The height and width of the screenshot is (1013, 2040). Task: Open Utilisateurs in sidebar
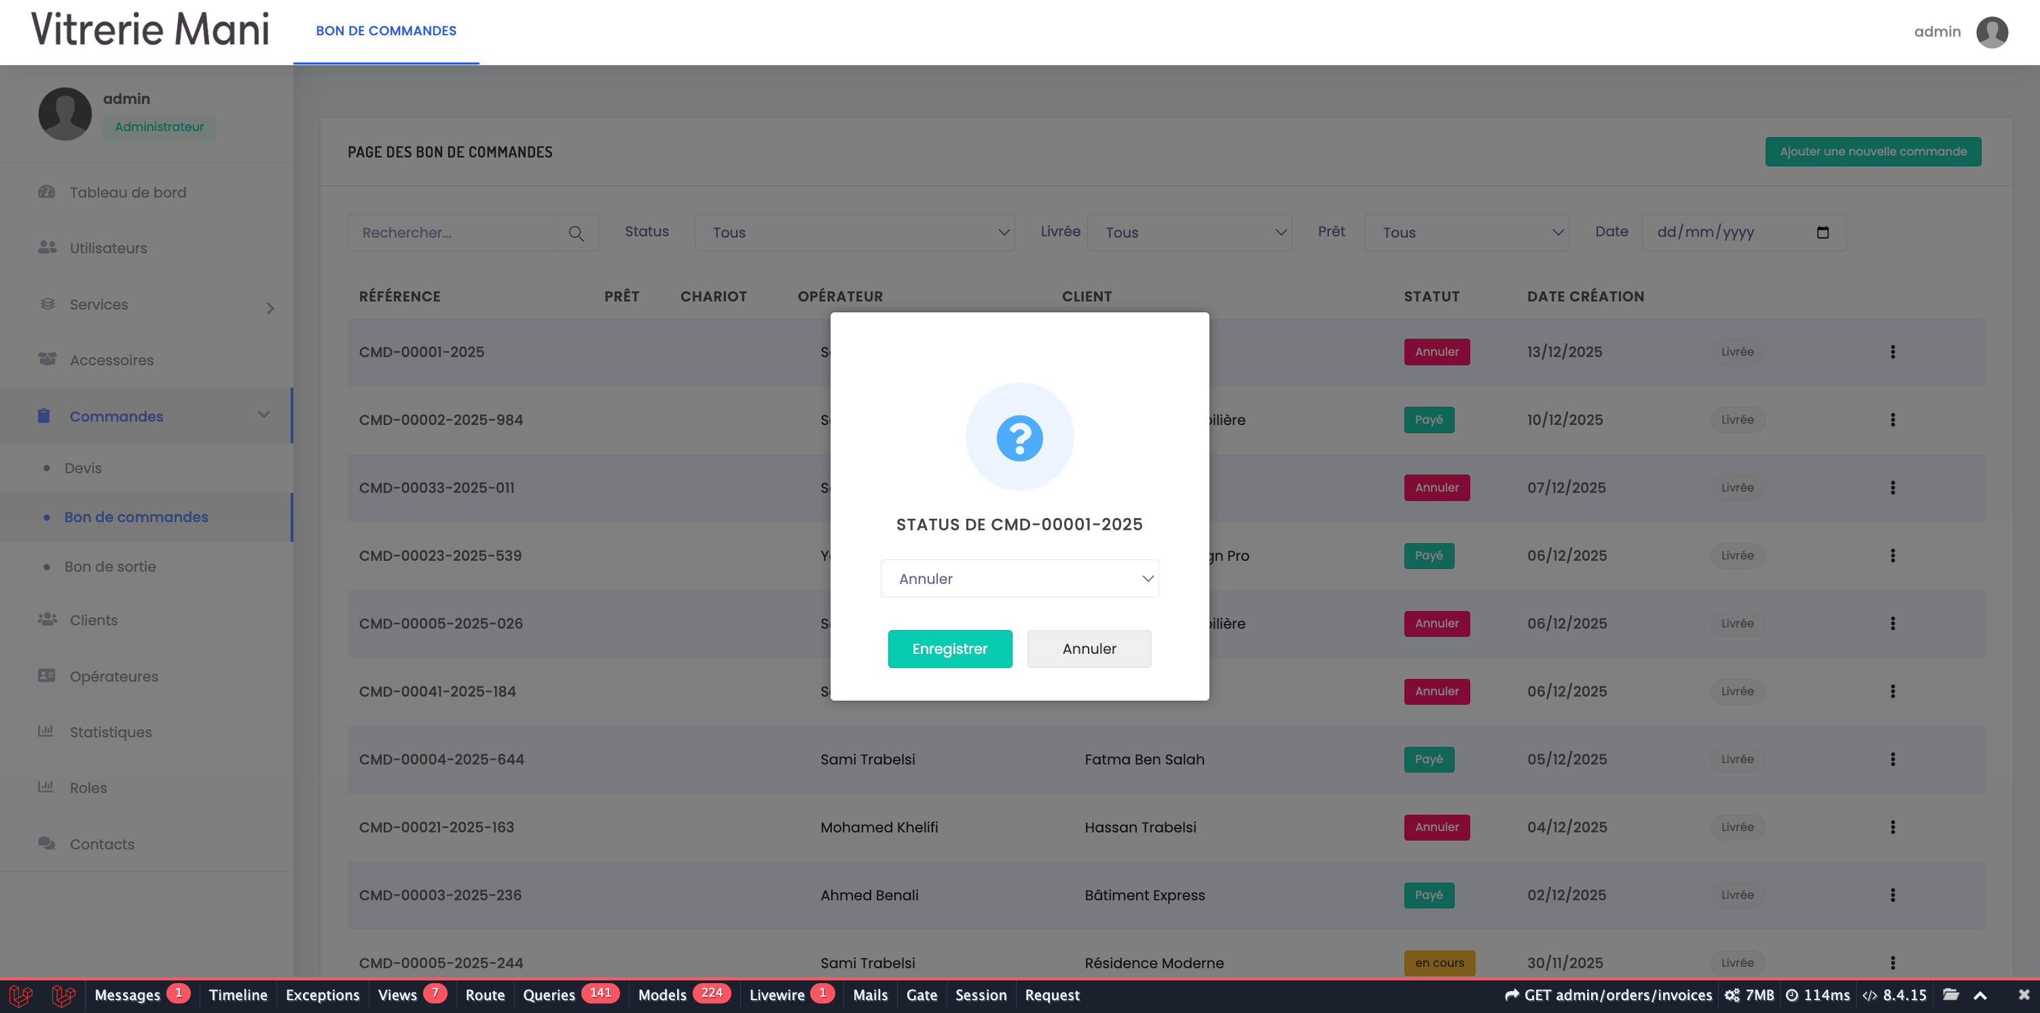[x=109, y=248]
